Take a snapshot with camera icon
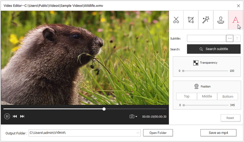This screenshot has width=244, height=142. click(x=132, y=116)
